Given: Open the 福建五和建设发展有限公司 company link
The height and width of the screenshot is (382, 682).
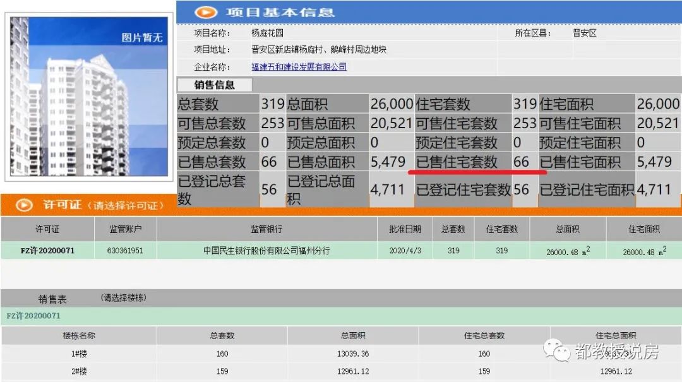Looking at the screenshot, I should pyautogui.click(x=299, y=67).
